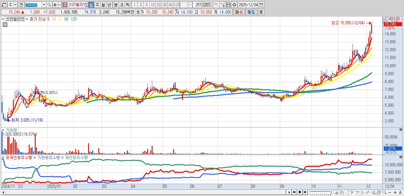
Task: Select the 틱 tick period button
Action: click(127, 5)
